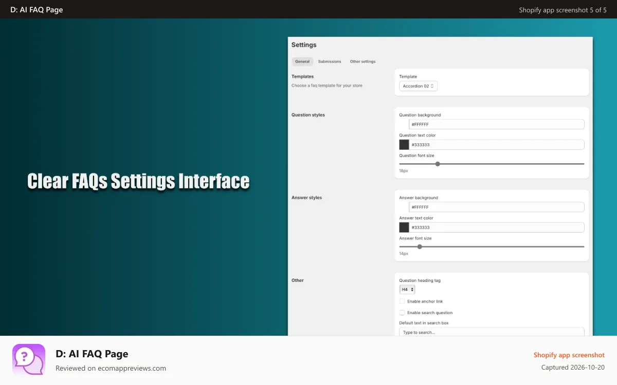617x385 pixels.
Task: Click the Question styles section label
Action: [308, 115]
